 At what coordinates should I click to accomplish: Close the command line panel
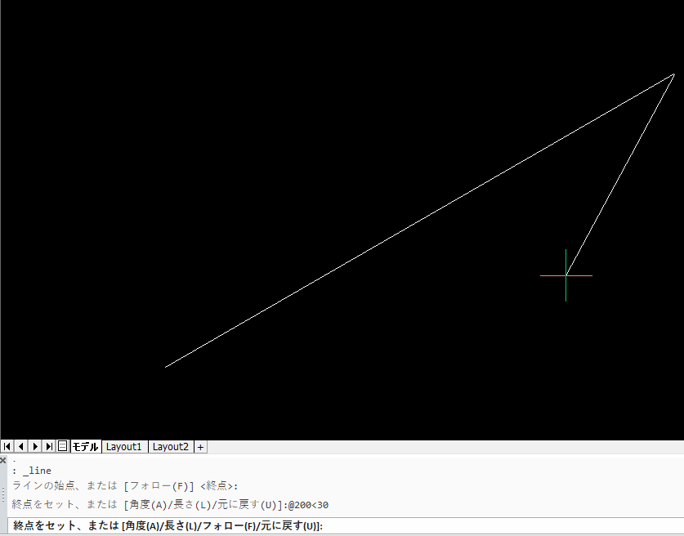tap(3, 460)
